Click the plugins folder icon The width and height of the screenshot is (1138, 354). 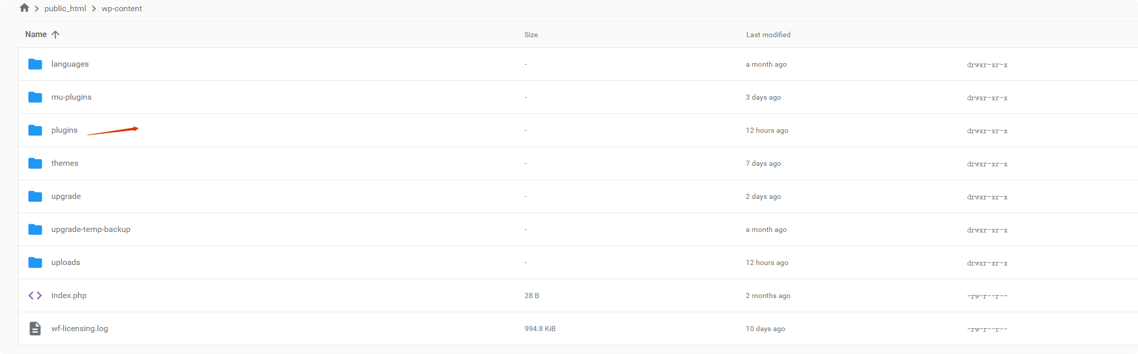(35, 130)
